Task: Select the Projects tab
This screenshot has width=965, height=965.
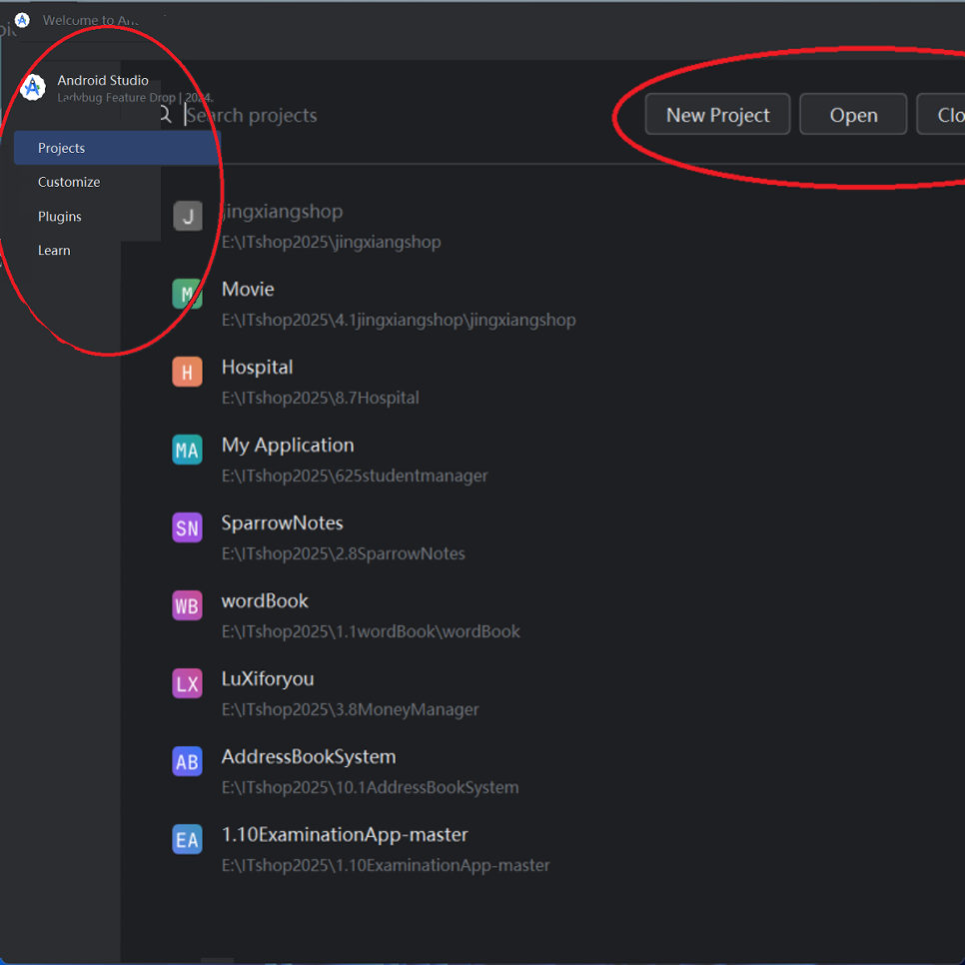Action: 117,148
